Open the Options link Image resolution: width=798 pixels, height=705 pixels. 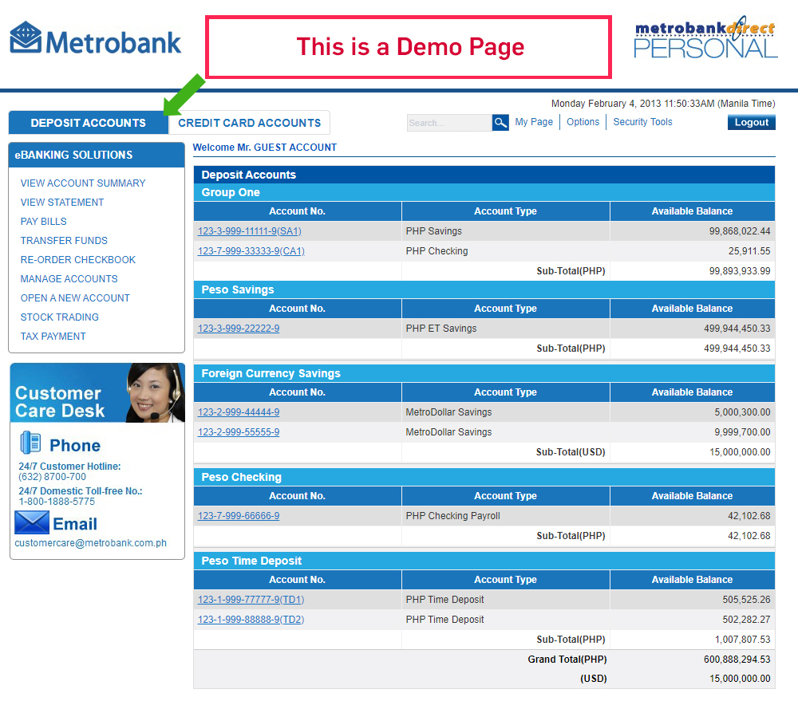click(x=583, y=122)
